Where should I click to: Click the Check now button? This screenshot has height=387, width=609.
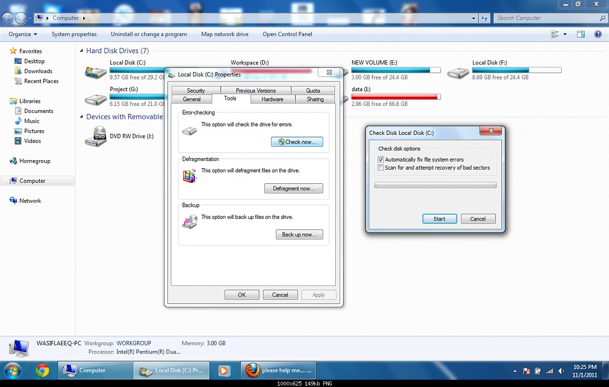[297, 142]
